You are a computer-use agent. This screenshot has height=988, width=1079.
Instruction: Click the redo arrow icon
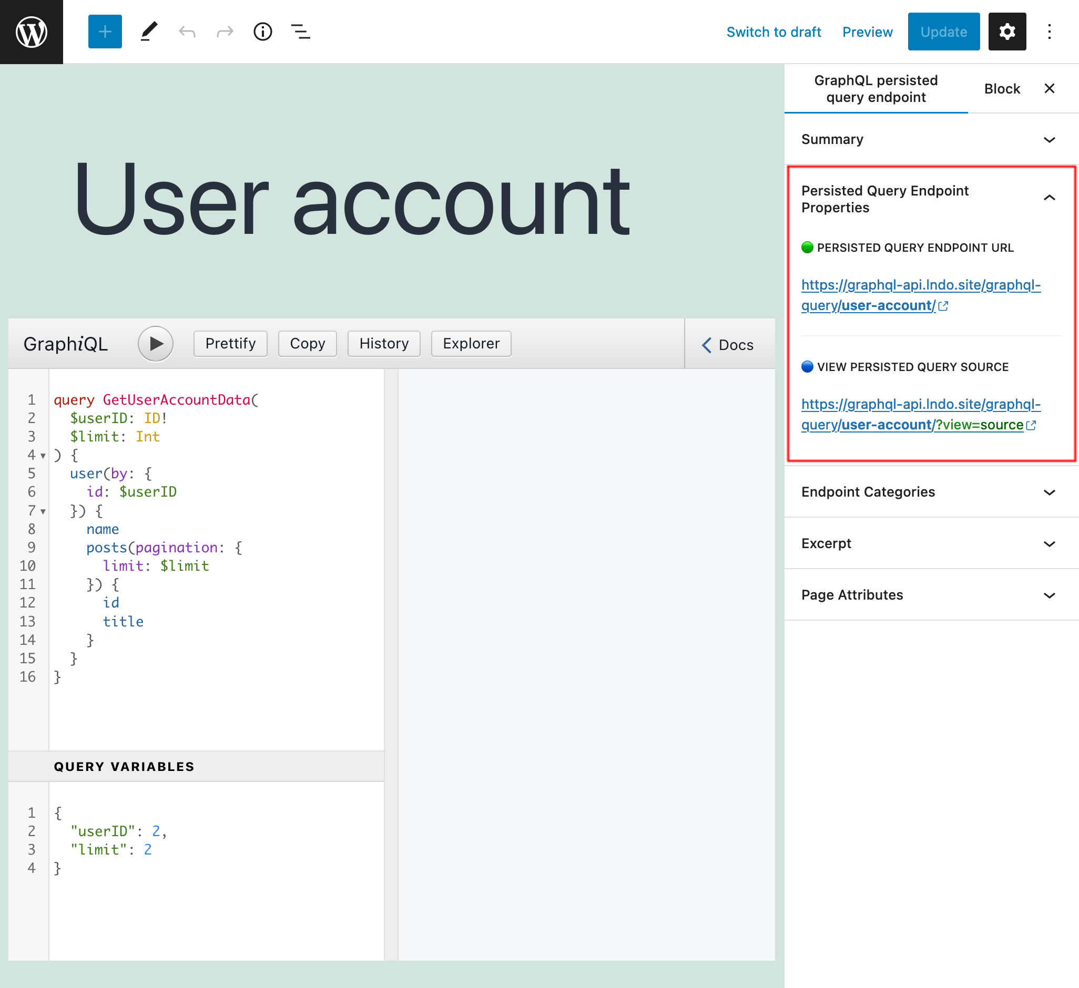point(225,32)
